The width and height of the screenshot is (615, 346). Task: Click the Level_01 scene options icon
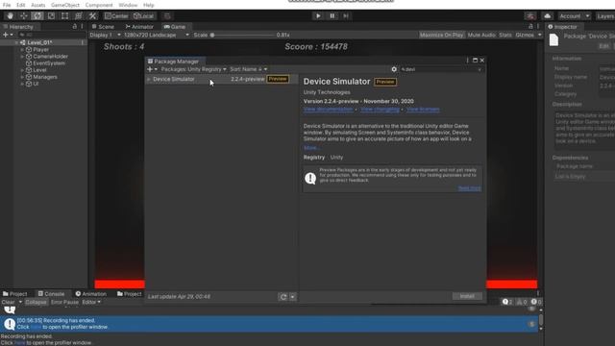point(82,42)
